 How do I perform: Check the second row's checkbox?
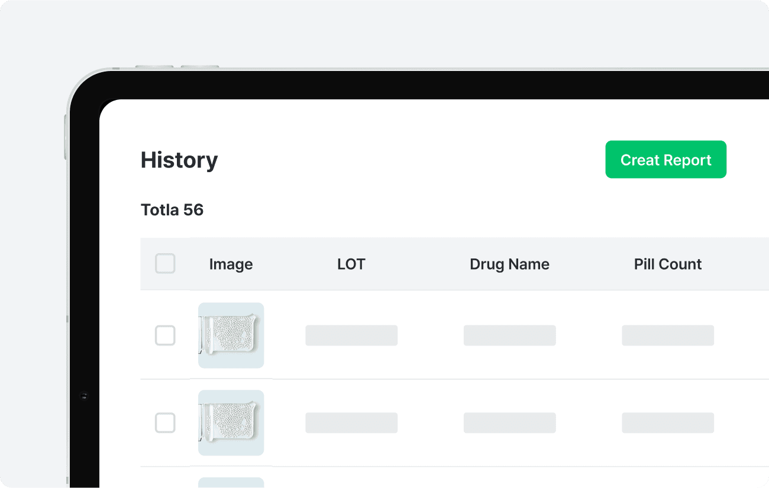[x=165, y=423]
